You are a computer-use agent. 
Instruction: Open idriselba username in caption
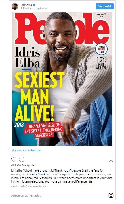coord(17,170)
